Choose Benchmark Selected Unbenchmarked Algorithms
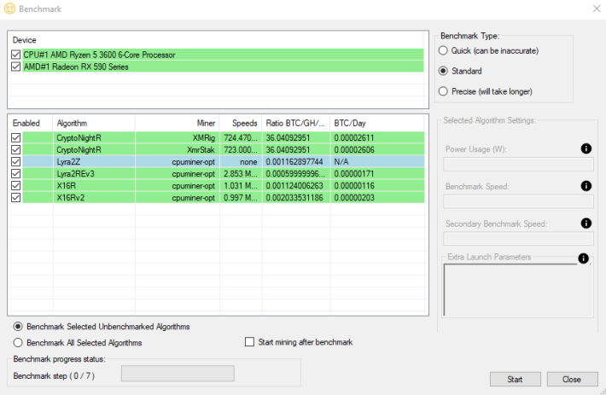Image resolution: width=606 pixels, height=395 pixels. [18, 327]
